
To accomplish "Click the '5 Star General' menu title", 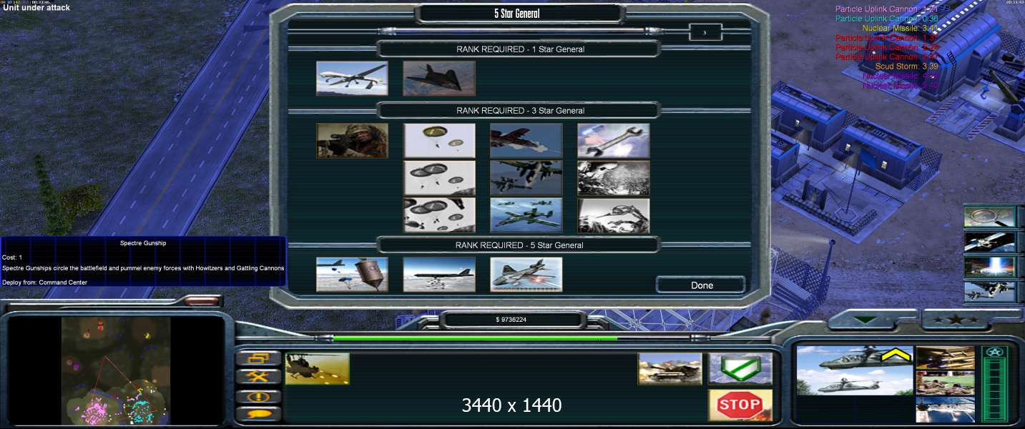I will point(516,14).
